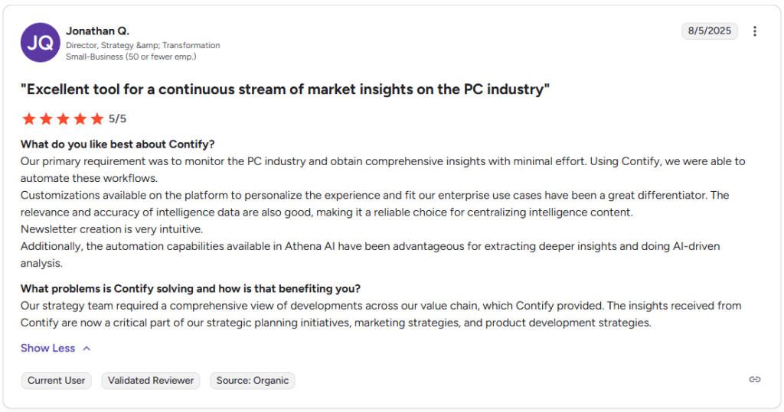Image resolution: width=784 pixels, height=412 pixels.
Task: Click the 5/5 rating score text
Action: point(118,118)
